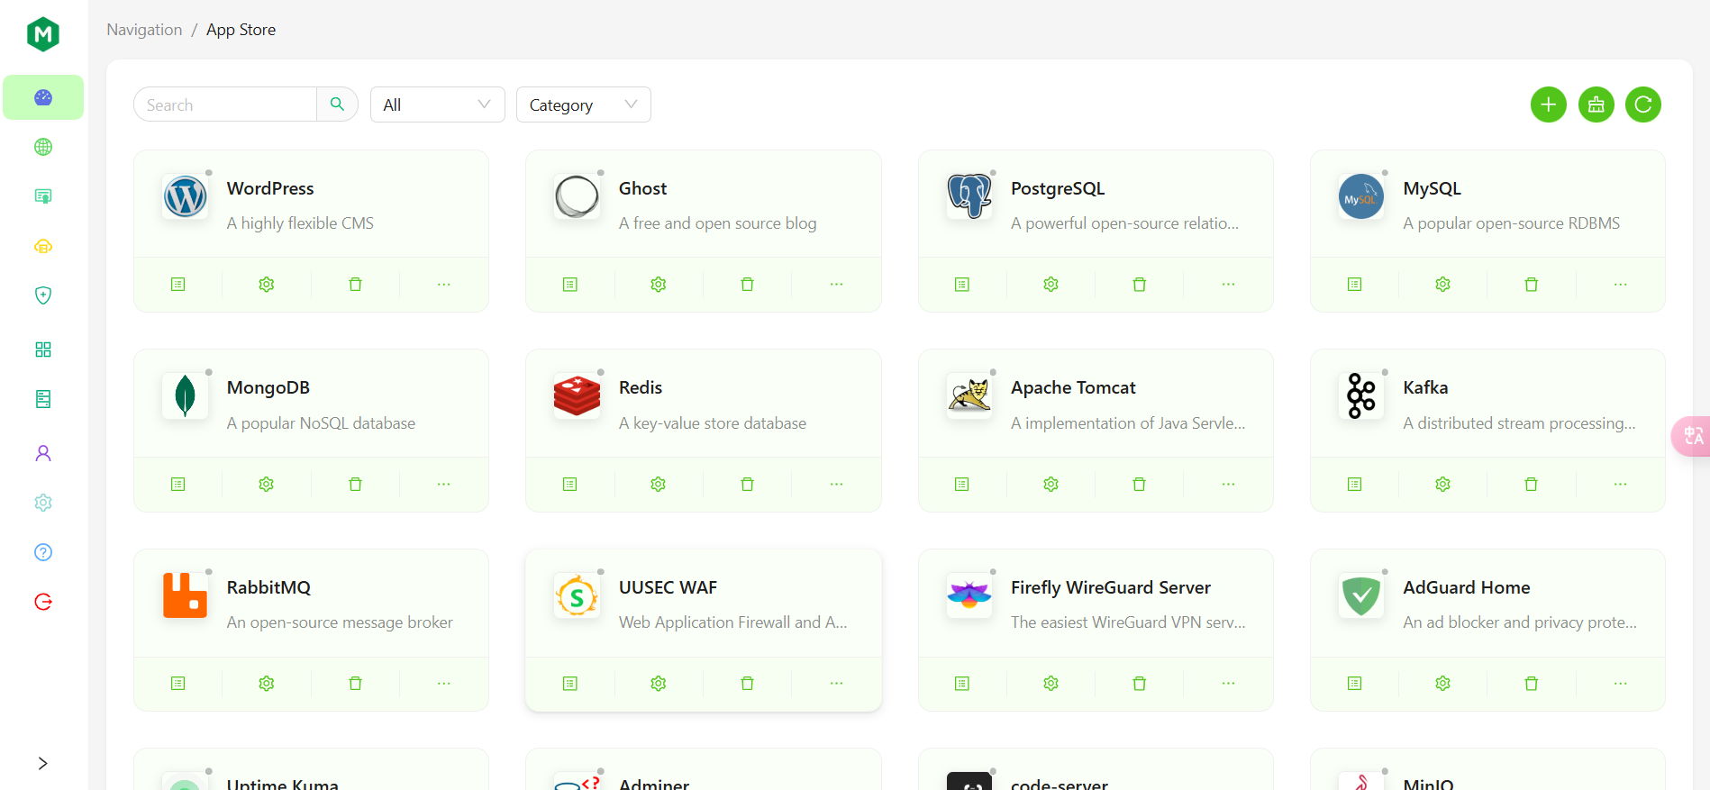The image size is (1710, 790).
Task: Click MongoDB trash delete icon
Action: 355,485
